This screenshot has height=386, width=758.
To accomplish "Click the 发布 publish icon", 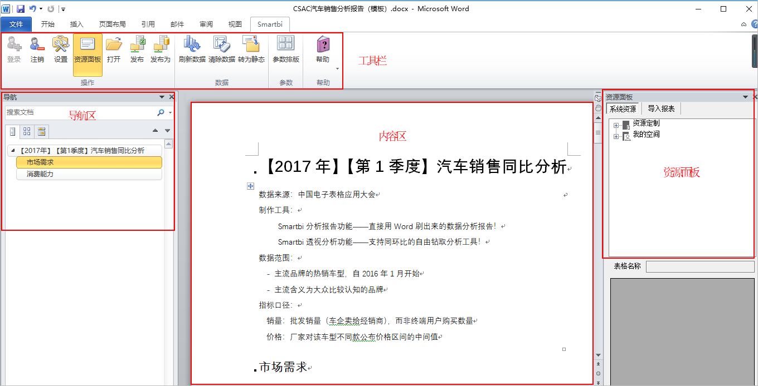I will 137,44.
